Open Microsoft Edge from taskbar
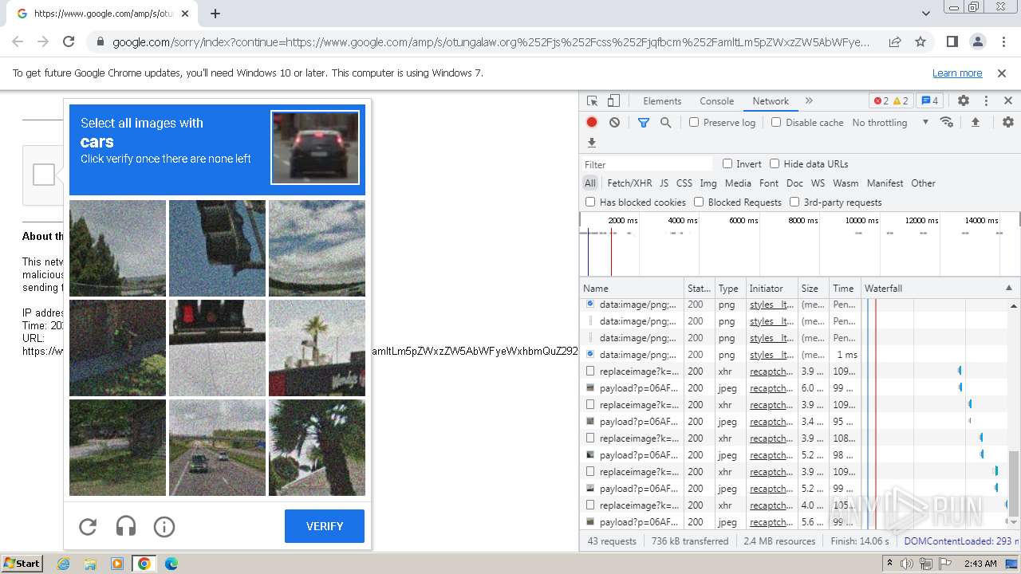This screenshot has width=1021, height=574. [171, 564]
